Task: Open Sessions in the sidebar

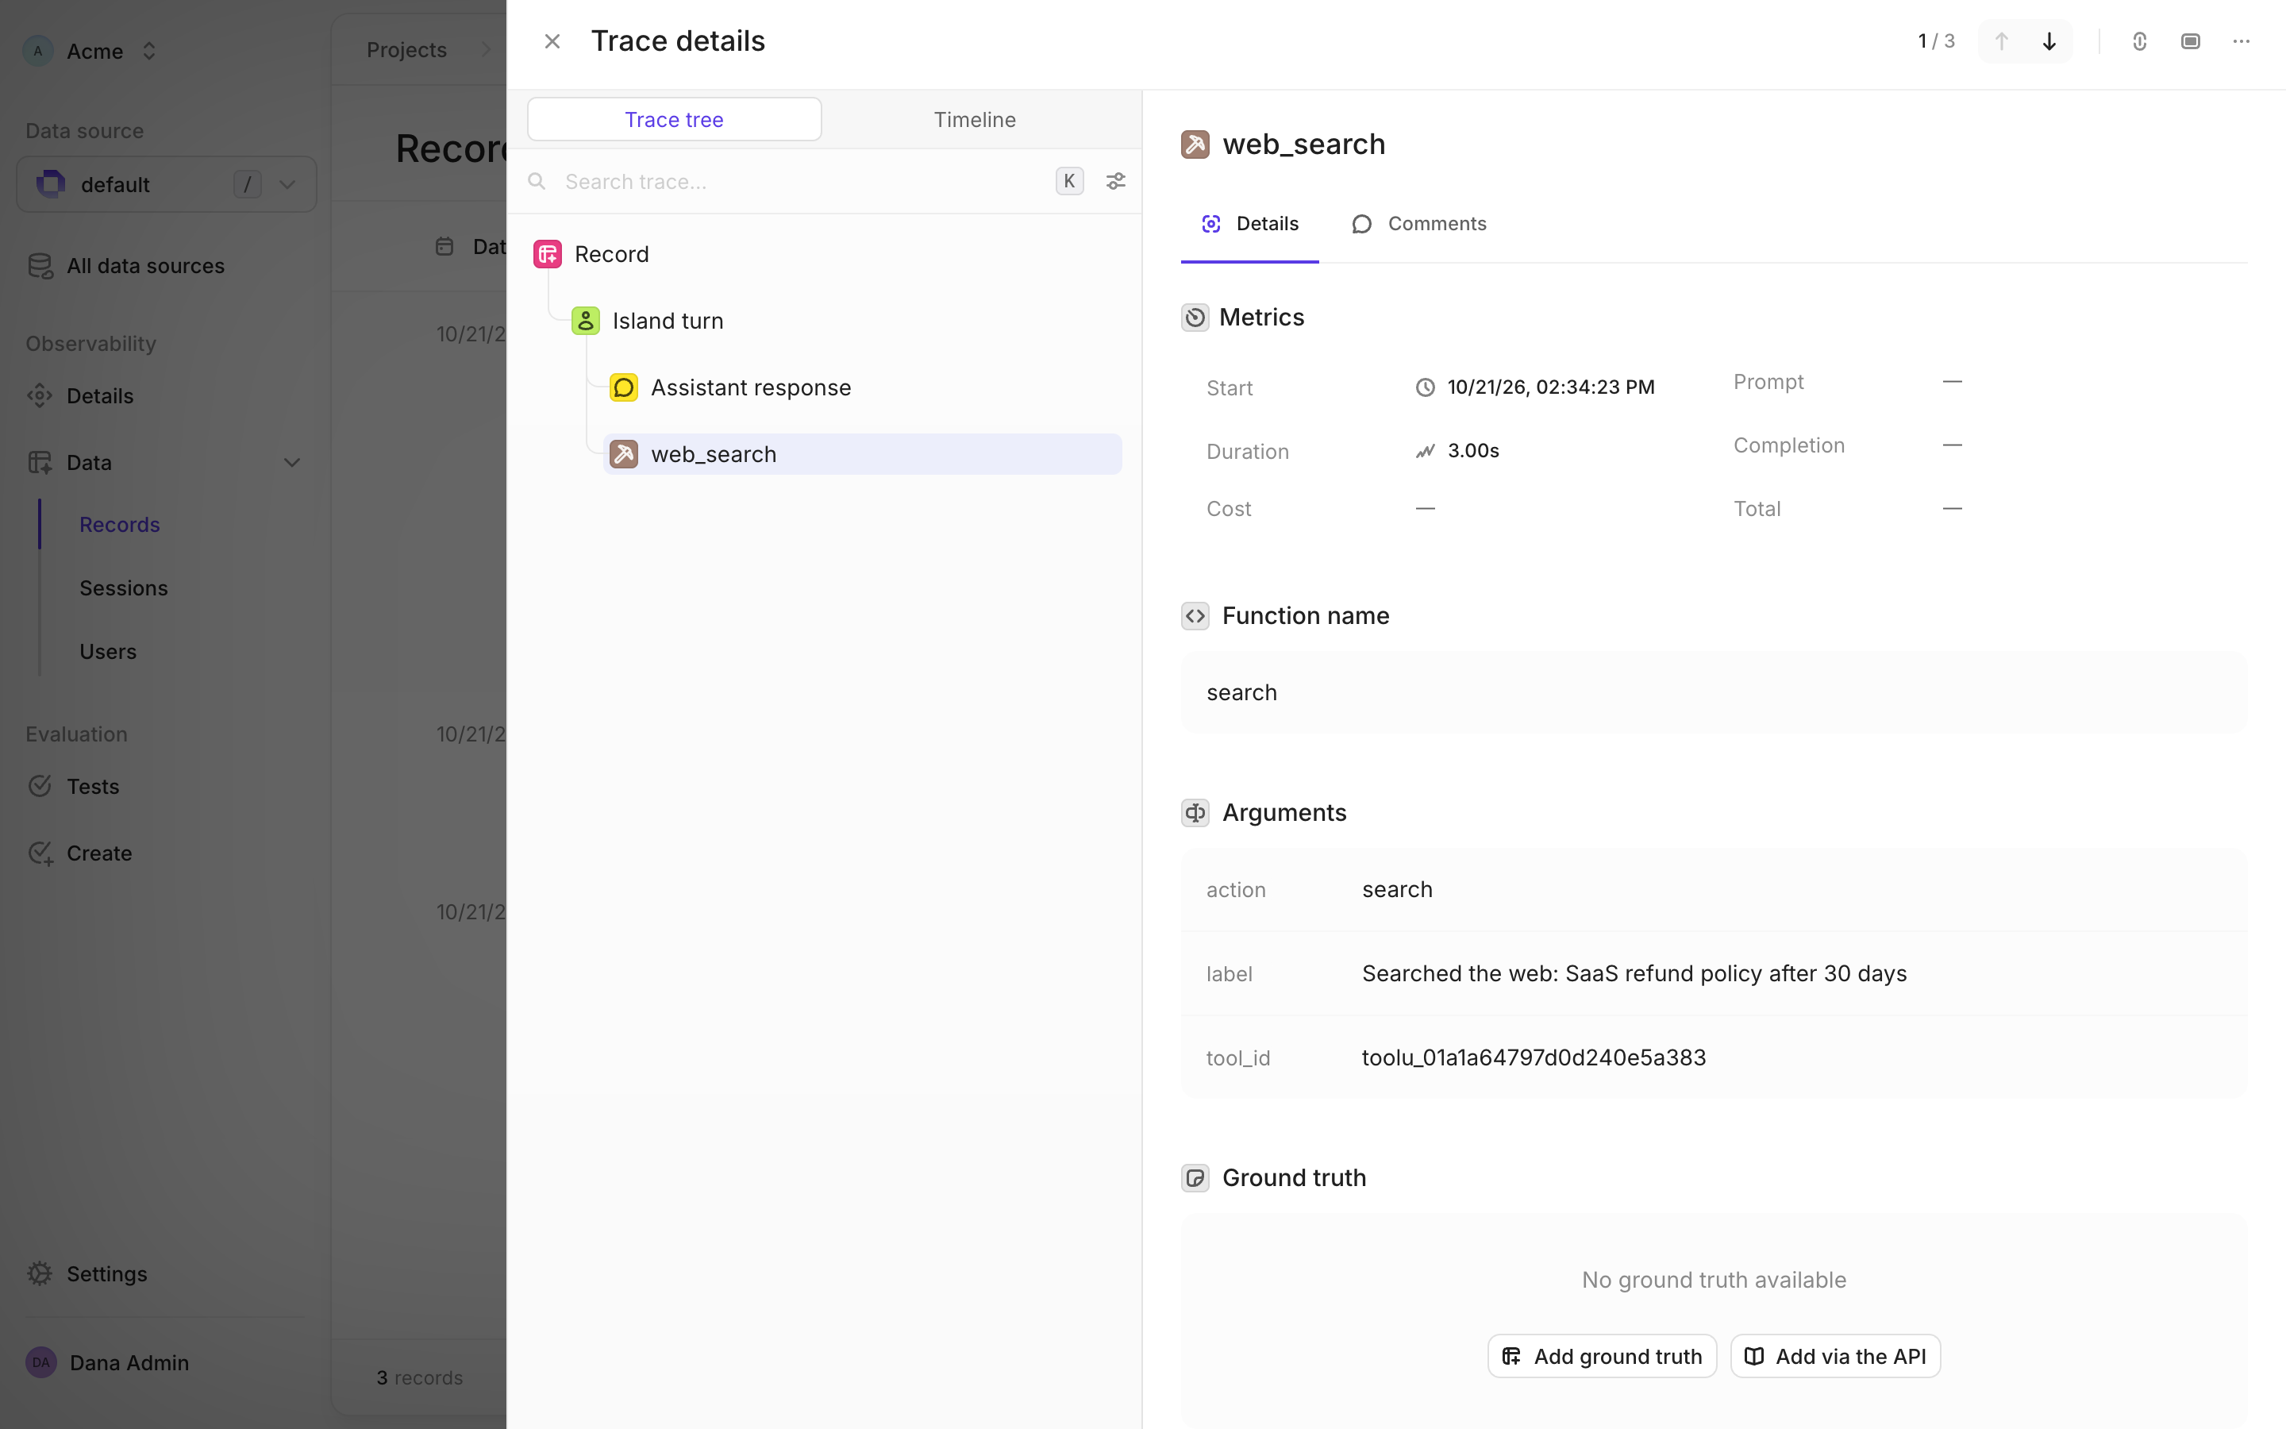Action: (x=123, y=587)
